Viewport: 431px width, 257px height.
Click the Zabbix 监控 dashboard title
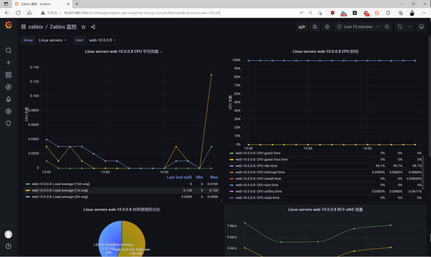pos(63,27)
